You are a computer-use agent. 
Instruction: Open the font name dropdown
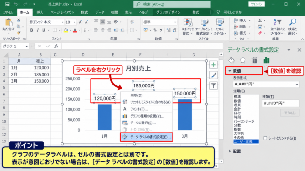pyautogui.click(x=62, y=22)
